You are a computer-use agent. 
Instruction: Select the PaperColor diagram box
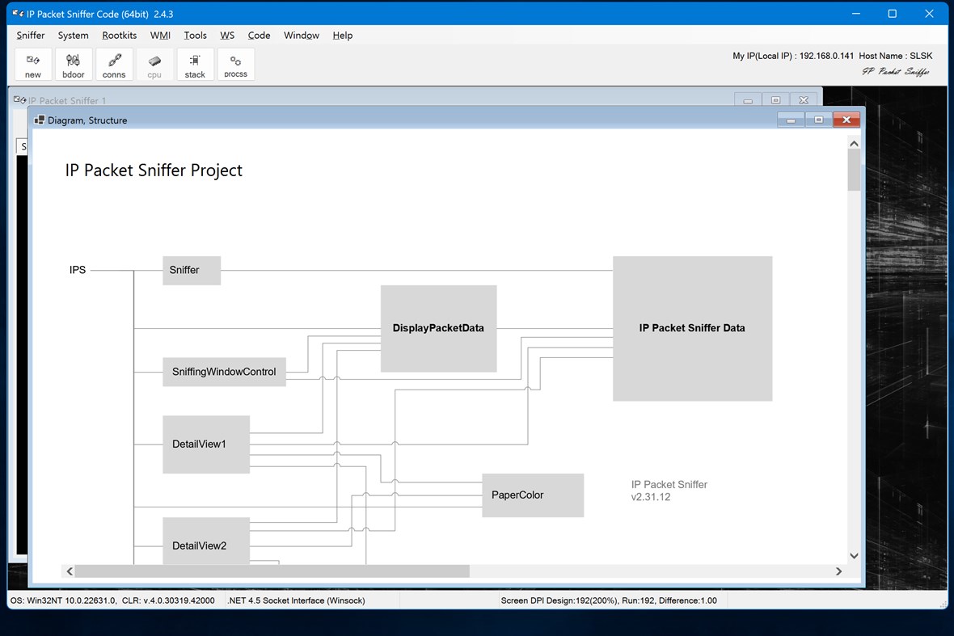coord(533,495)
